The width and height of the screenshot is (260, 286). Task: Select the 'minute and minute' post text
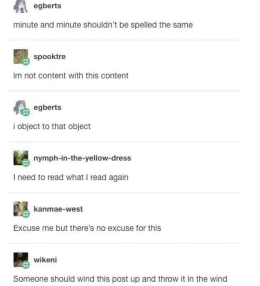pyautogui.click(x=103, y=25)
